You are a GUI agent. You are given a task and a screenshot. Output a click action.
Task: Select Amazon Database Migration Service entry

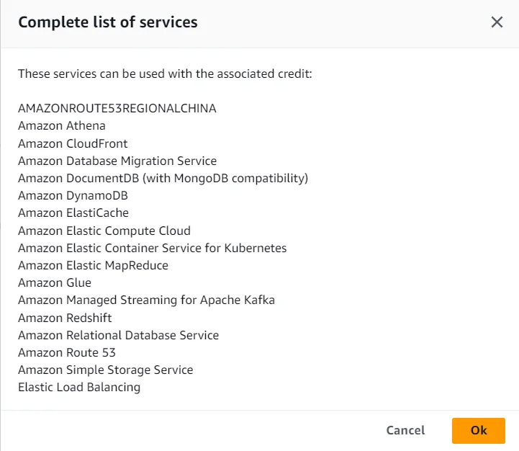coord(117,161)
